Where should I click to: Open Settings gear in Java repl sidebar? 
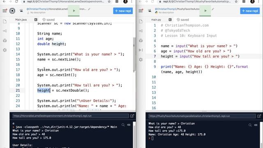point(5,50)
